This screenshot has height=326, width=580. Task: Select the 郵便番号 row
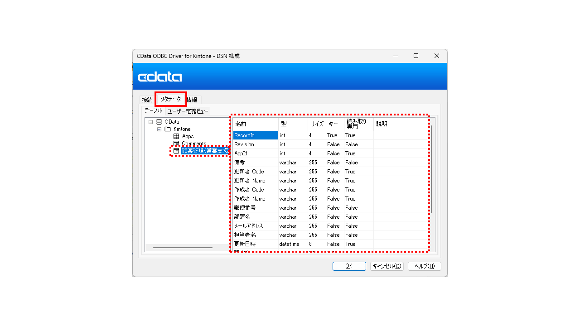(x=330, y=208)
